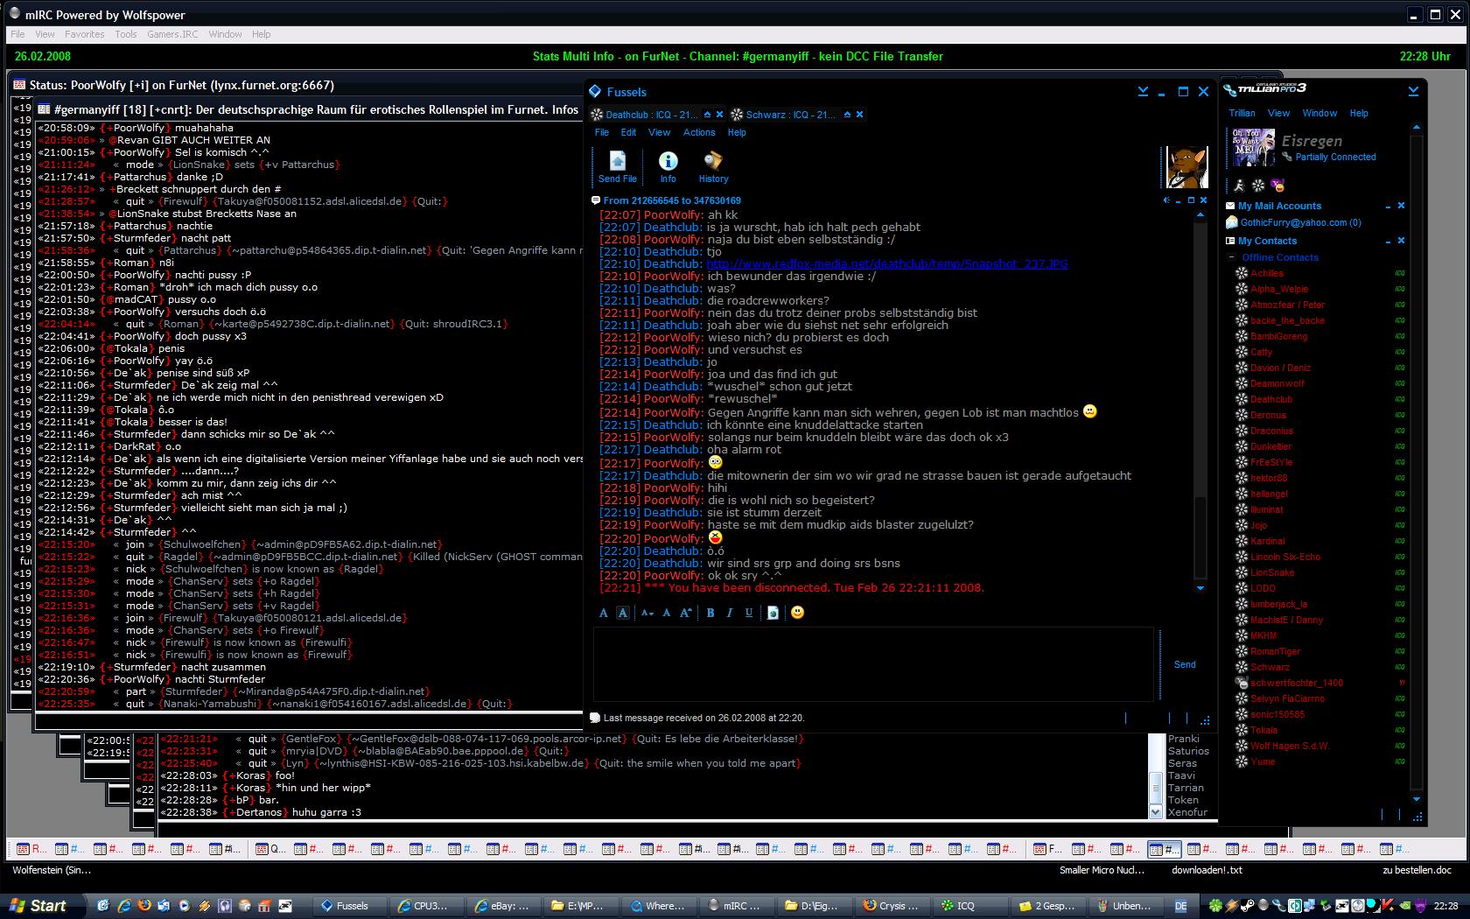Open the redfox-media Snapshot link

(886, 263)
